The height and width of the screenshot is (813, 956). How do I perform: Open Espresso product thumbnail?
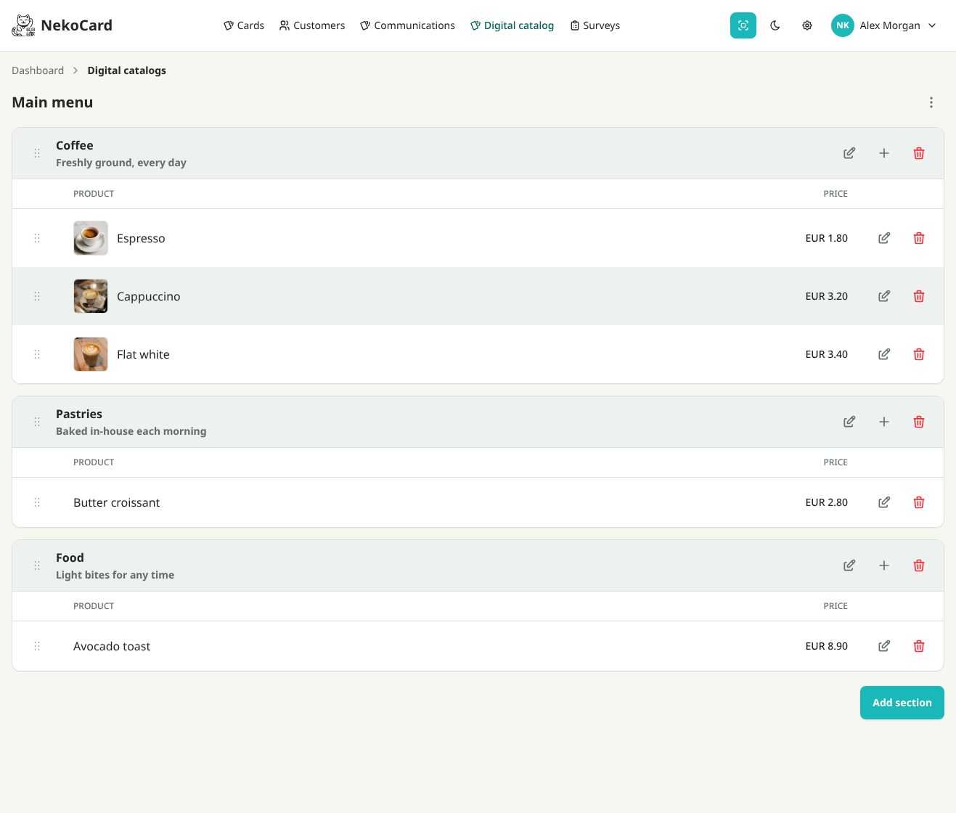point(91,238)
